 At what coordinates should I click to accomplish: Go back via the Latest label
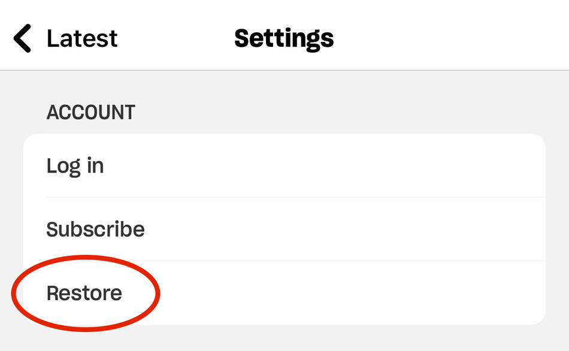pos(82,38)
